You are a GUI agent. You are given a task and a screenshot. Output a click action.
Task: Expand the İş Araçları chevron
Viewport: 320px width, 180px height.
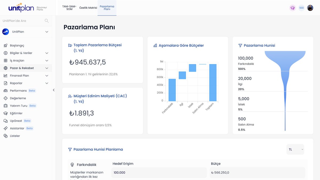(x=47, y=61)
